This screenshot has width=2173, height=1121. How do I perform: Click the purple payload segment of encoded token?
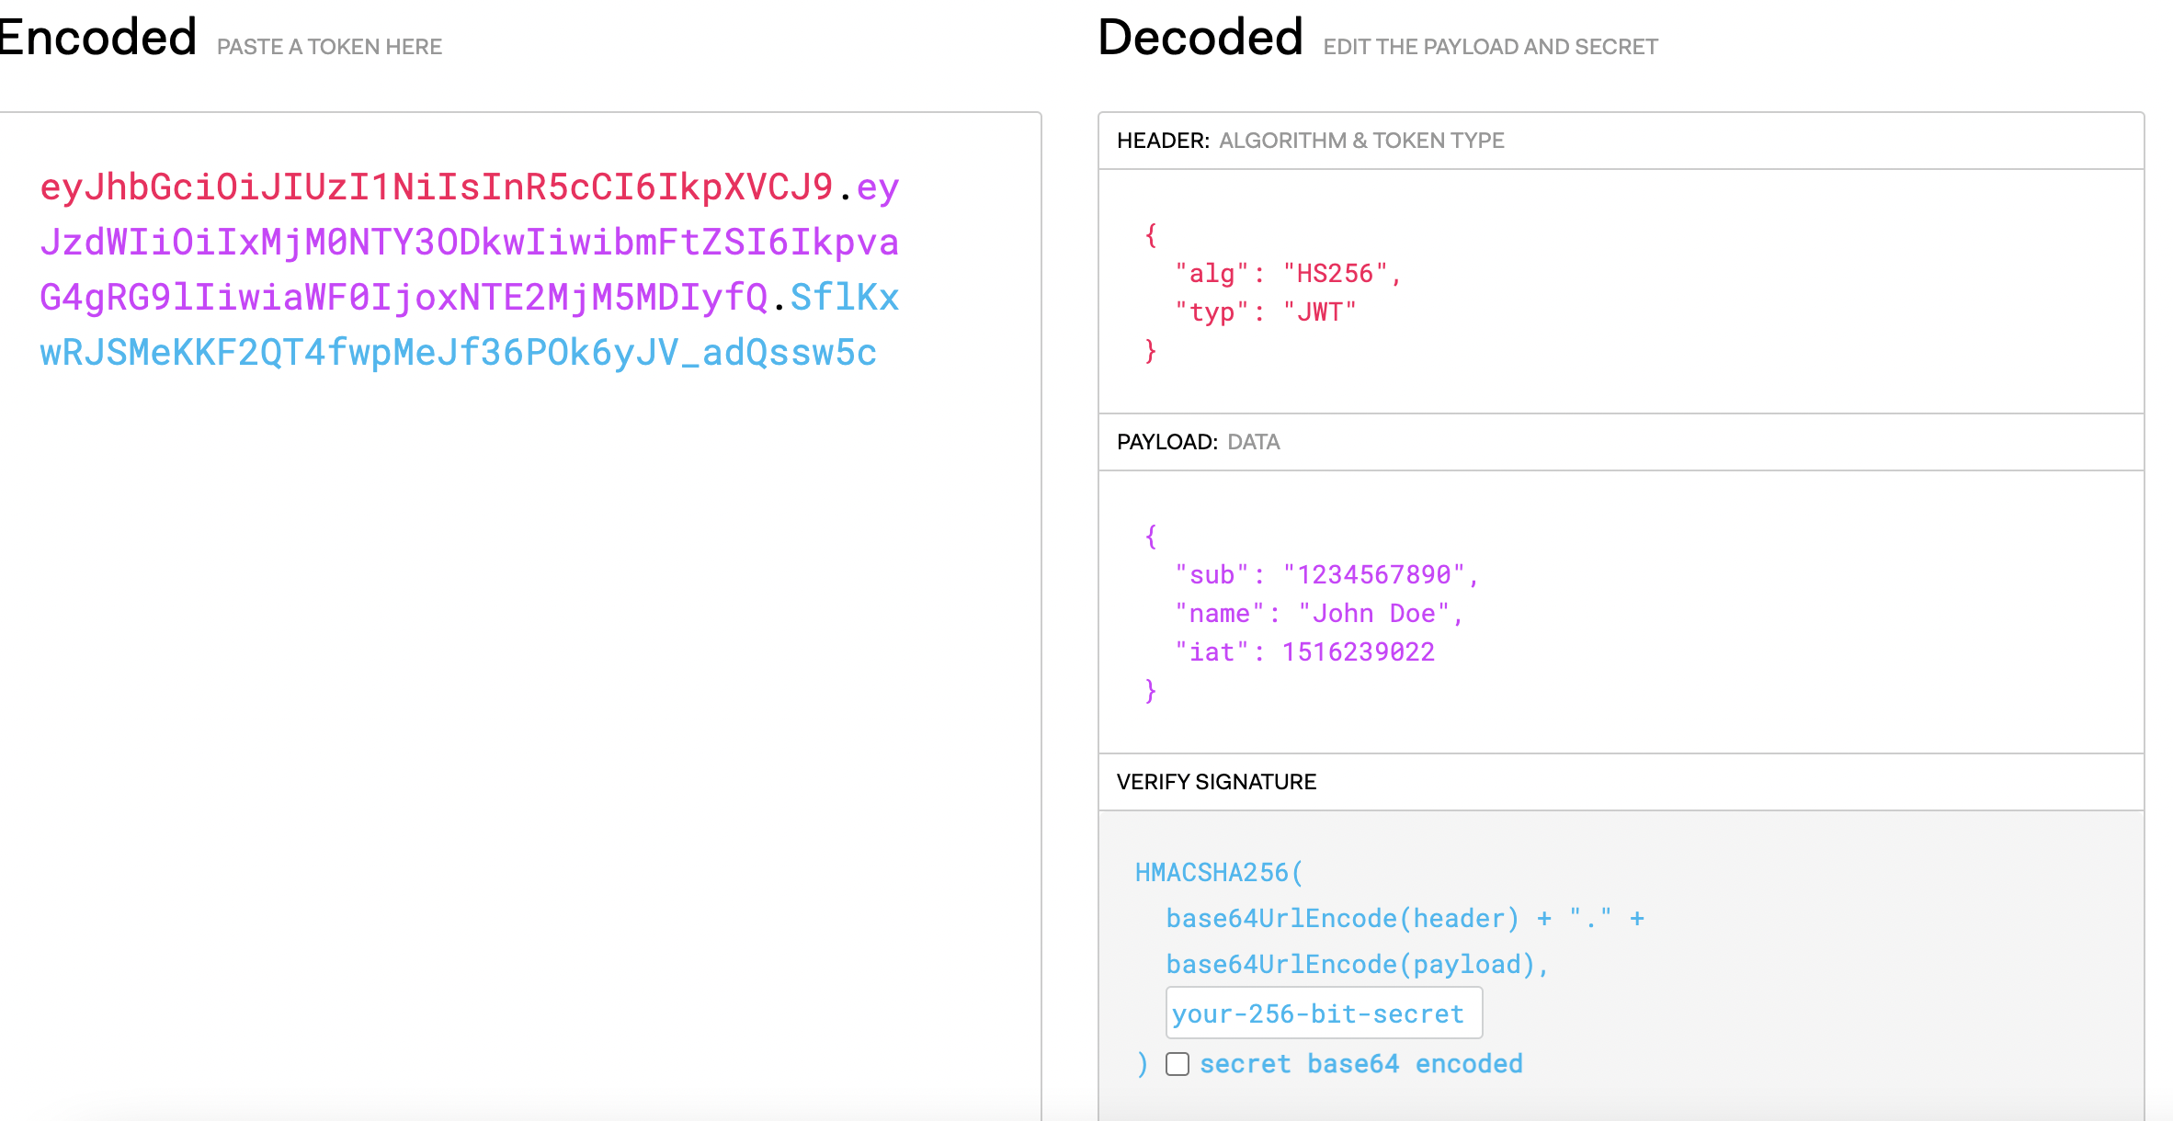point(469,243)
